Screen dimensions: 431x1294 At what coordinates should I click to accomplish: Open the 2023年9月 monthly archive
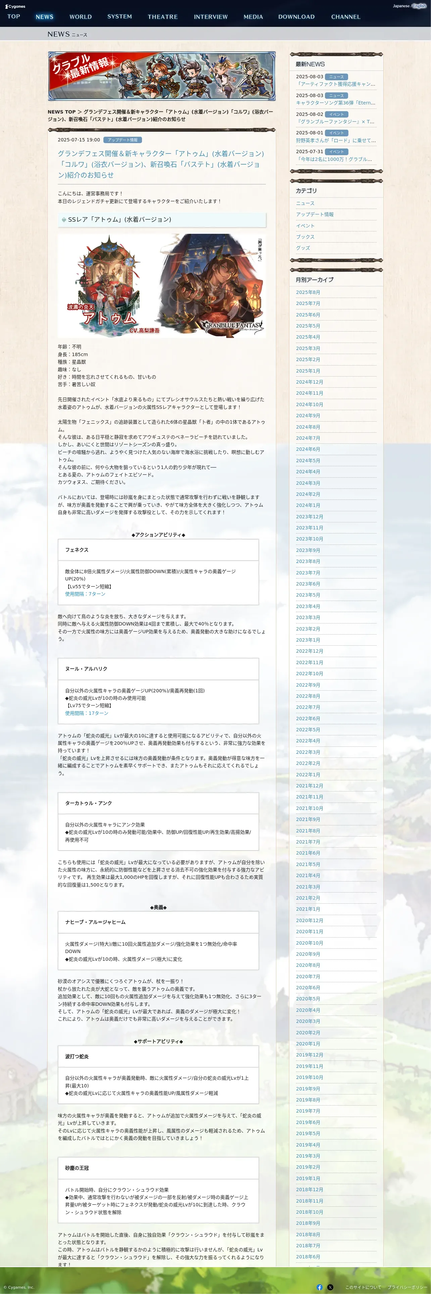click(x=307, y=551)
